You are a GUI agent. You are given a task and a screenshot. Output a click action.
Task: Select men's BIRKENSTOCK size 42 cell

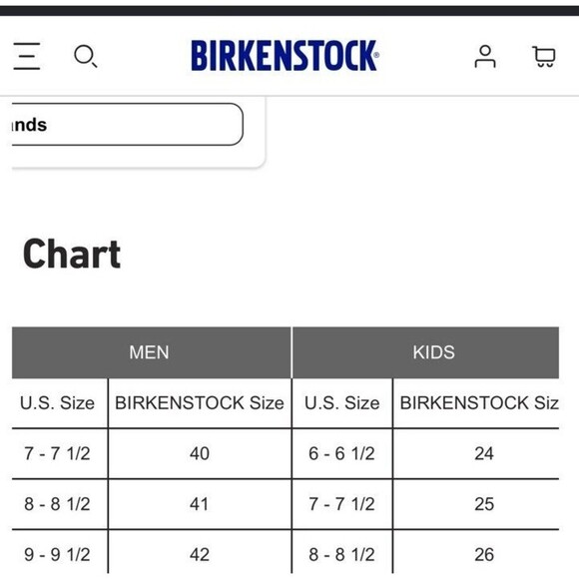[200, 554]
